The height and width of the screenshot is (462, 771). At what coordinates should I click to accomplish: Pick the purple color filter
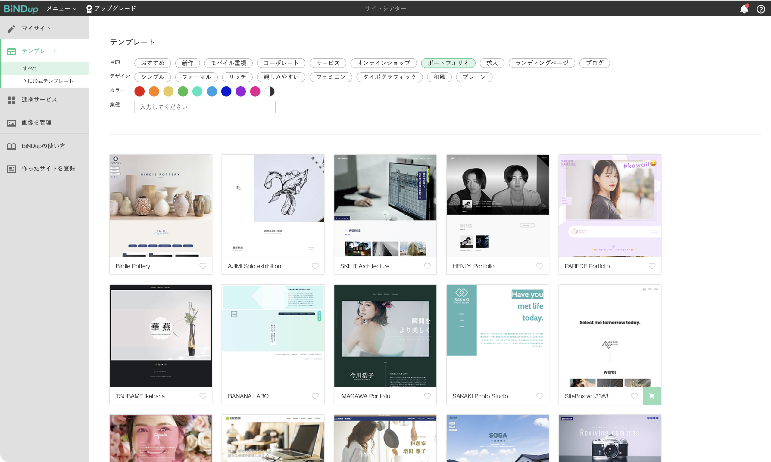click(241, 91)
